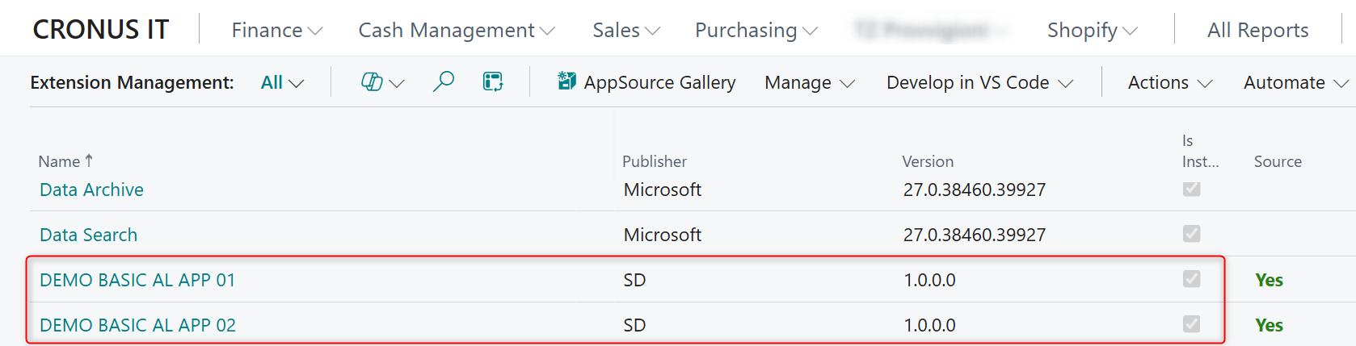This screenshot has height=346, width=1356.
Task: Click the search magnifier icon
Action: (443, 82)
